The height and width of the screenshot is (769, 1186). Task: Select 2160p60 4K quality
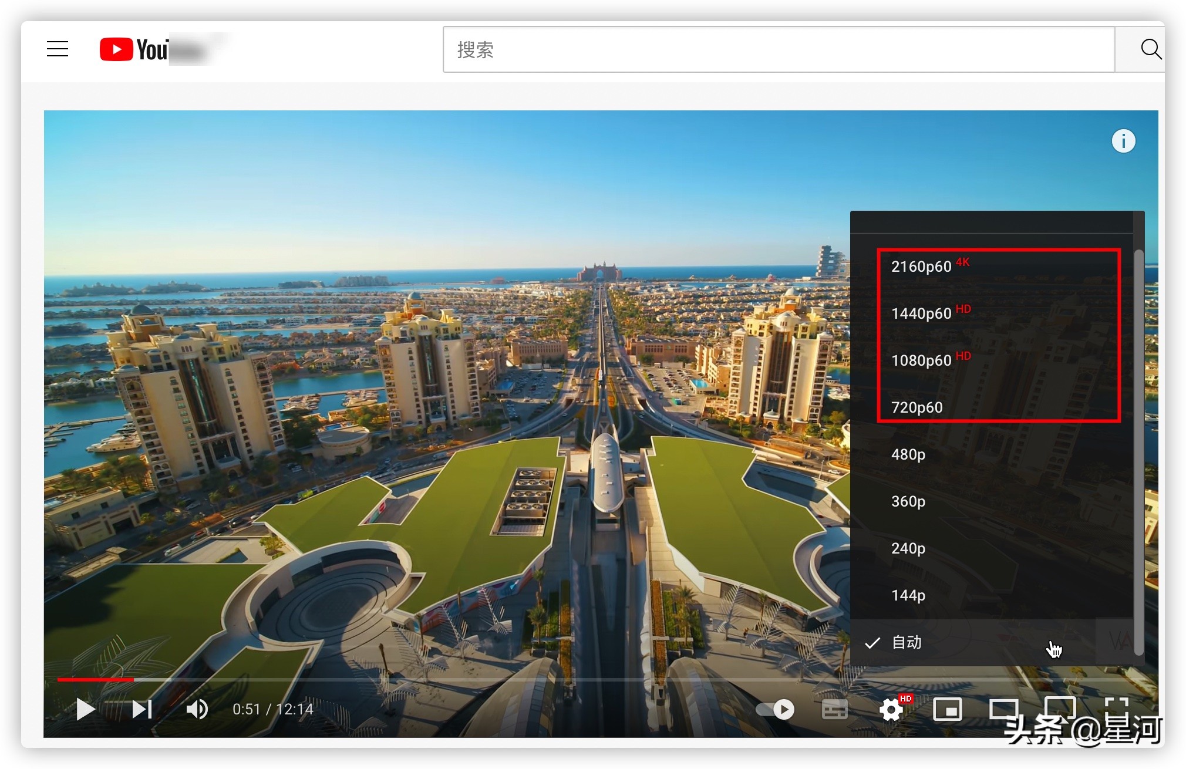pos(922,267)
